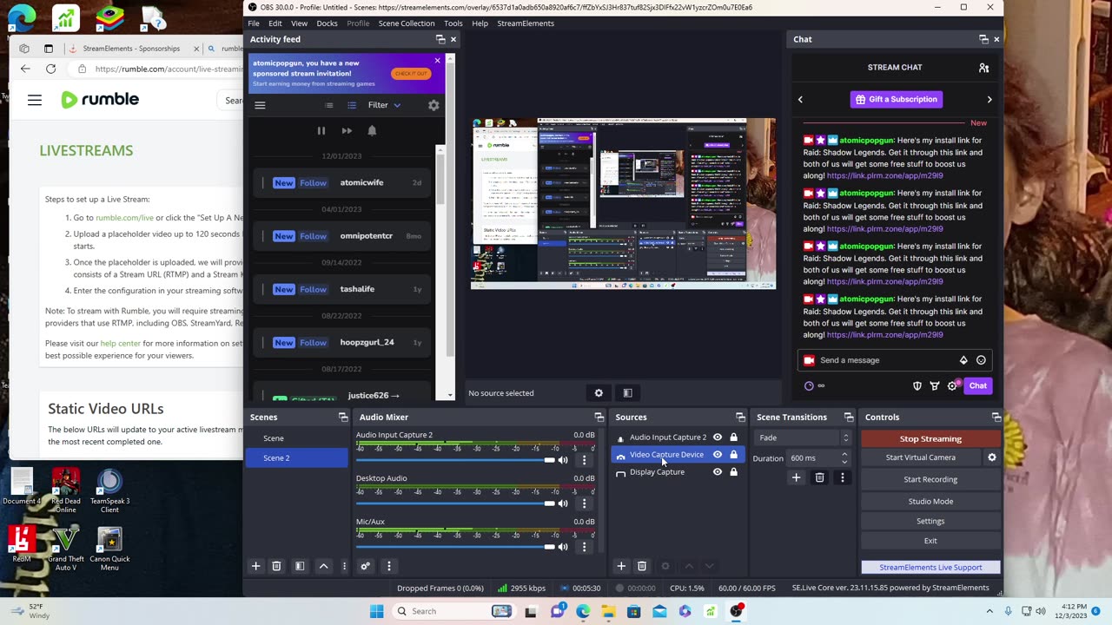Move the selected scene up
This screenshot has height=625, width=1112.
click(x=323, y=566)
